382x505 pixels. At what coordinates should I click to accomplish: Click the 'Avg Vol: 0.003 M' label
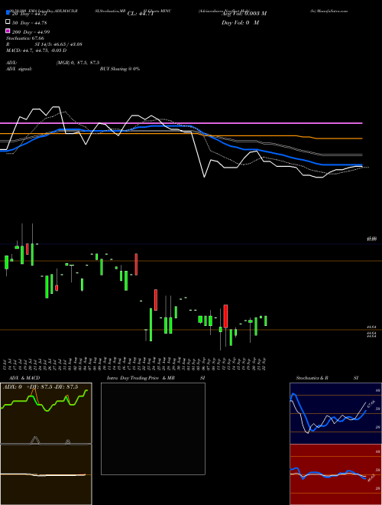point(244,14)
